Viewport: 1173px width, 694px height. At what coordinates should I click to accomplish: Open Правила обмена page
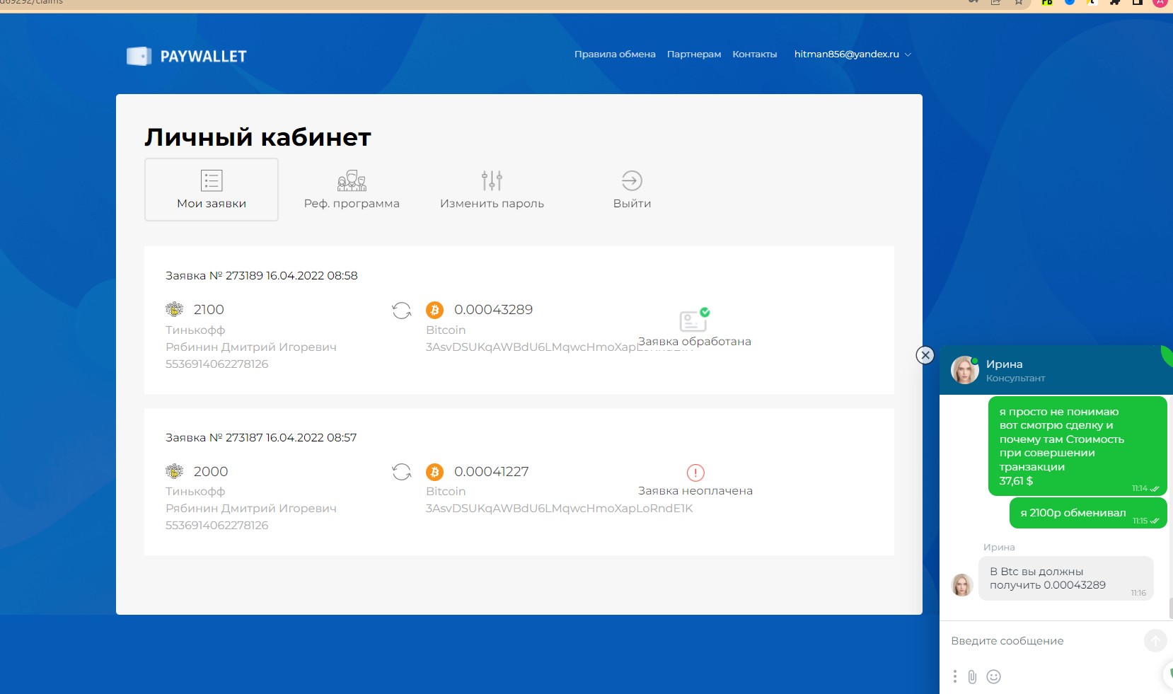click(614, 54)
